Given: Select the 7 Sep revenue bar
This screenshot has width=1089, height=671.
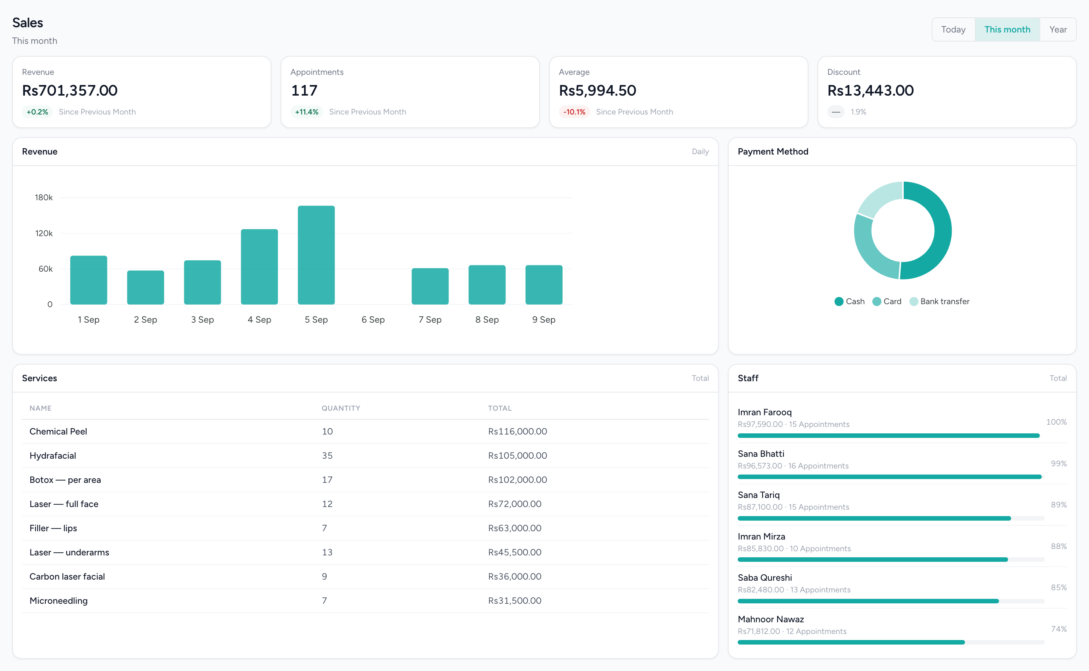Looking at the screenshot, I should (x=430, y=286).
